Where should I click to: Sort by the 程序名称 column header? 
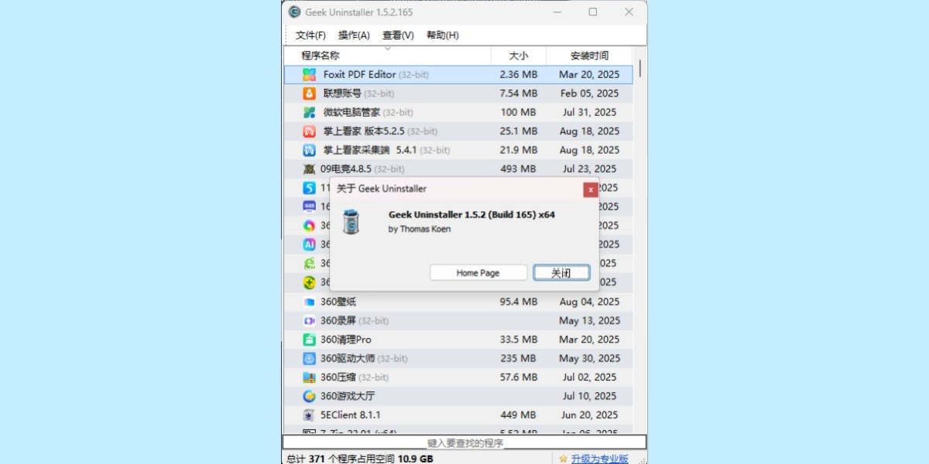pyautogui.click(x=387, y=56)
